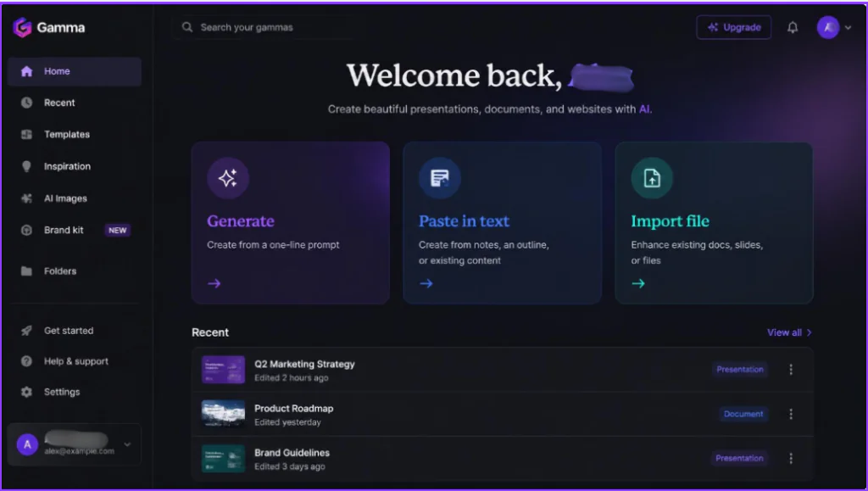Click Edited 2 hours ago text
868x491 pixels.
[x=292, y=378]
